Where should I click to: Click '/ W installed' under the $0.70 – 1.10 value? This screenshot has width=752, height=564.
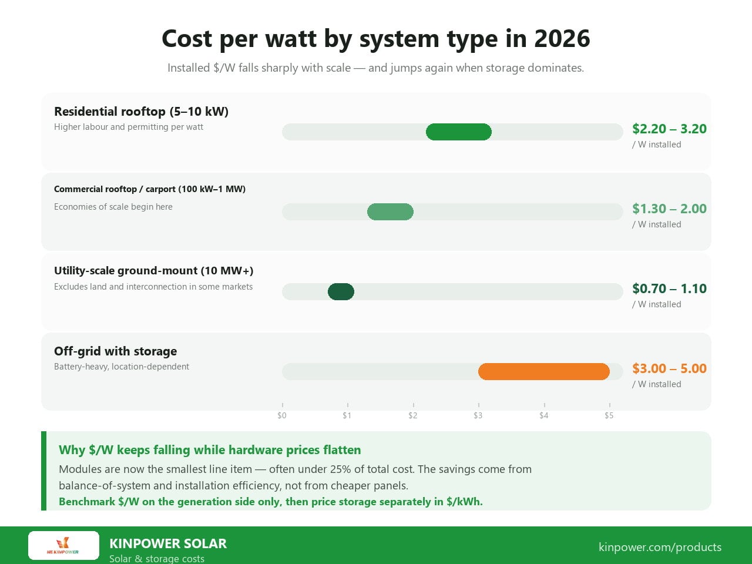(x=656, y=304)
